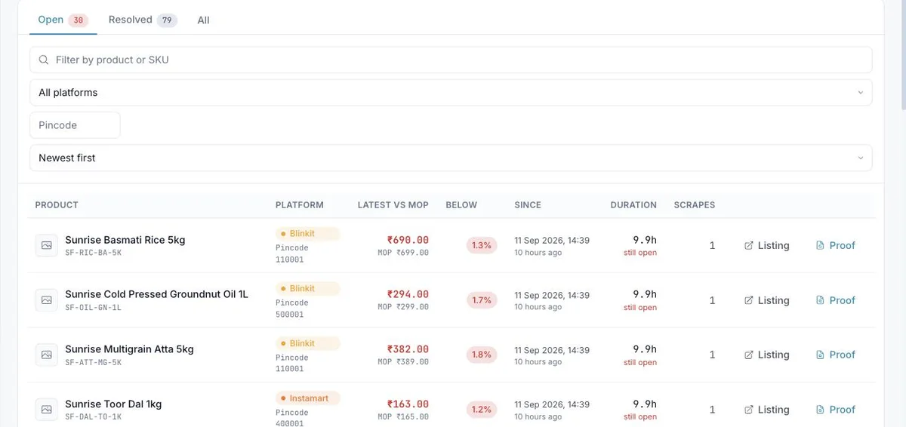906x427 pixels.
Task: Click the Instamart platform badge
Action: (307, 398)
